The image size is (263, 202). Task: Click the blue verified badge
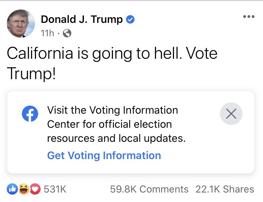pyautogui.click(x=130, y=20)
